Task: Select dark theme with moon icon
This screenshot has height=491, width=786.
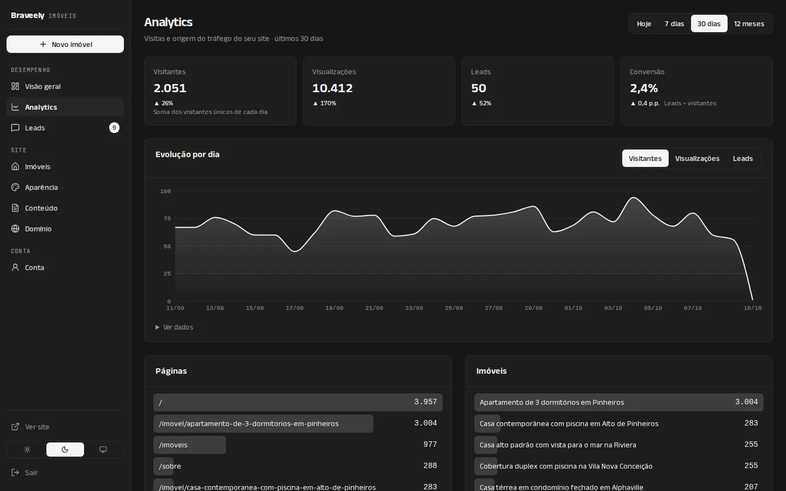Action: click(x=65, y=450)
